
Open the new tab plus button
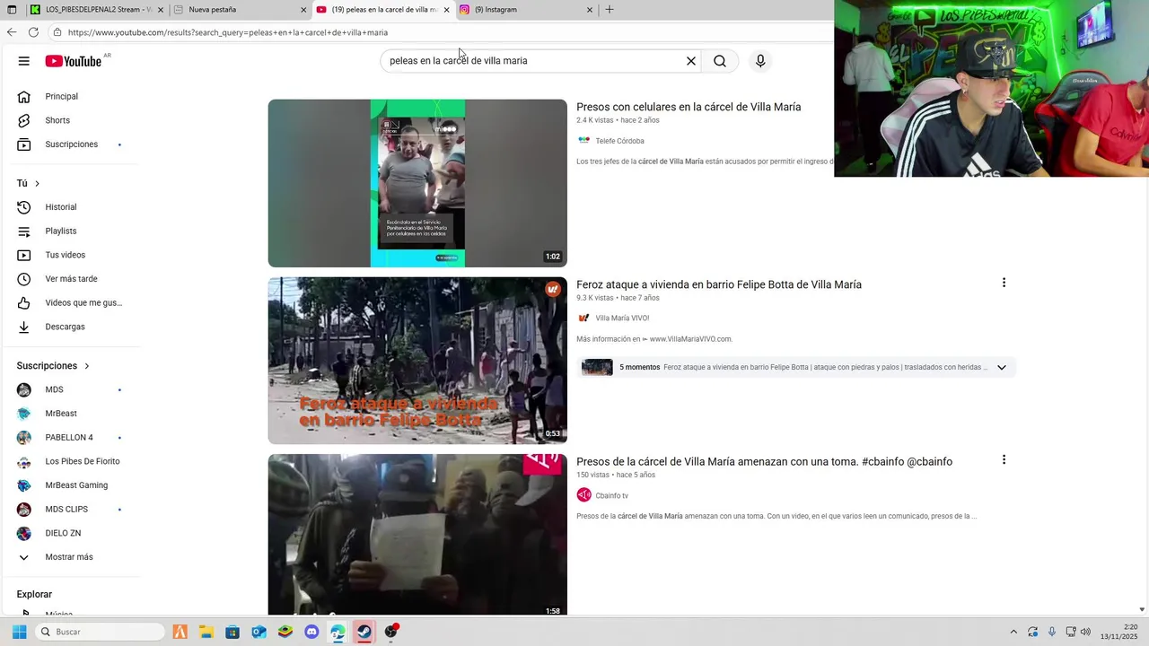point(610,10)
